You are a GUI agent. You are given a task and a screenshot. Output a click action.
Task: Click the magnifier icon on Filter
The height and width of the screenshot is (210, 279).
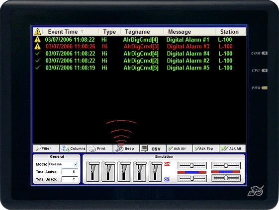click(39, 148)
